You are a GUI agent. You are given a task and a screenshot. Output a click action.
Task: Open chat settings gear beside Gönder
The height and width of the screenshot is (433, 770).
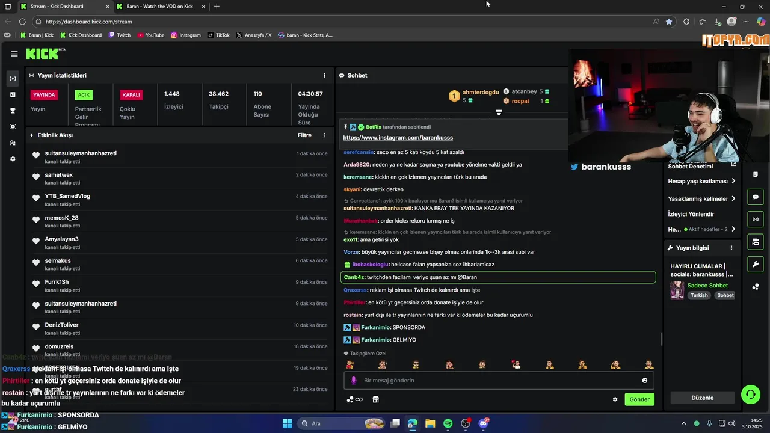pyautogui.click(x=615, y=399)
